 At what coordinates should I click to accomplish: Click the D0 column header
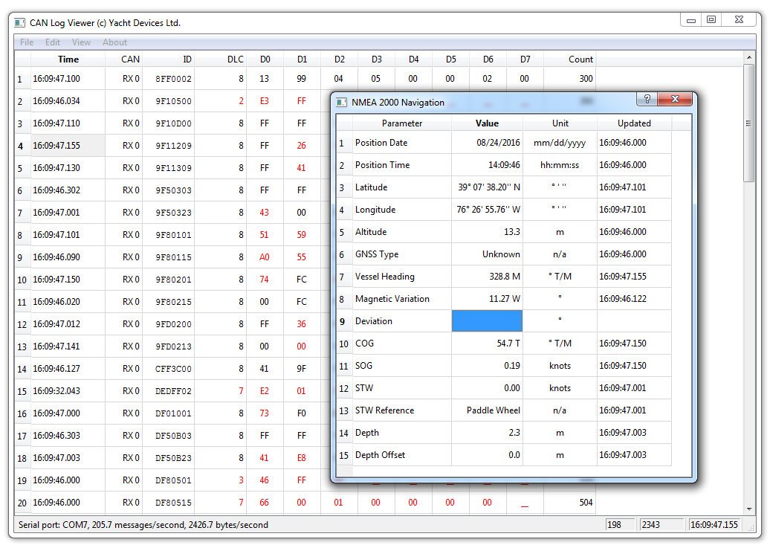click(x=265, y=59)
